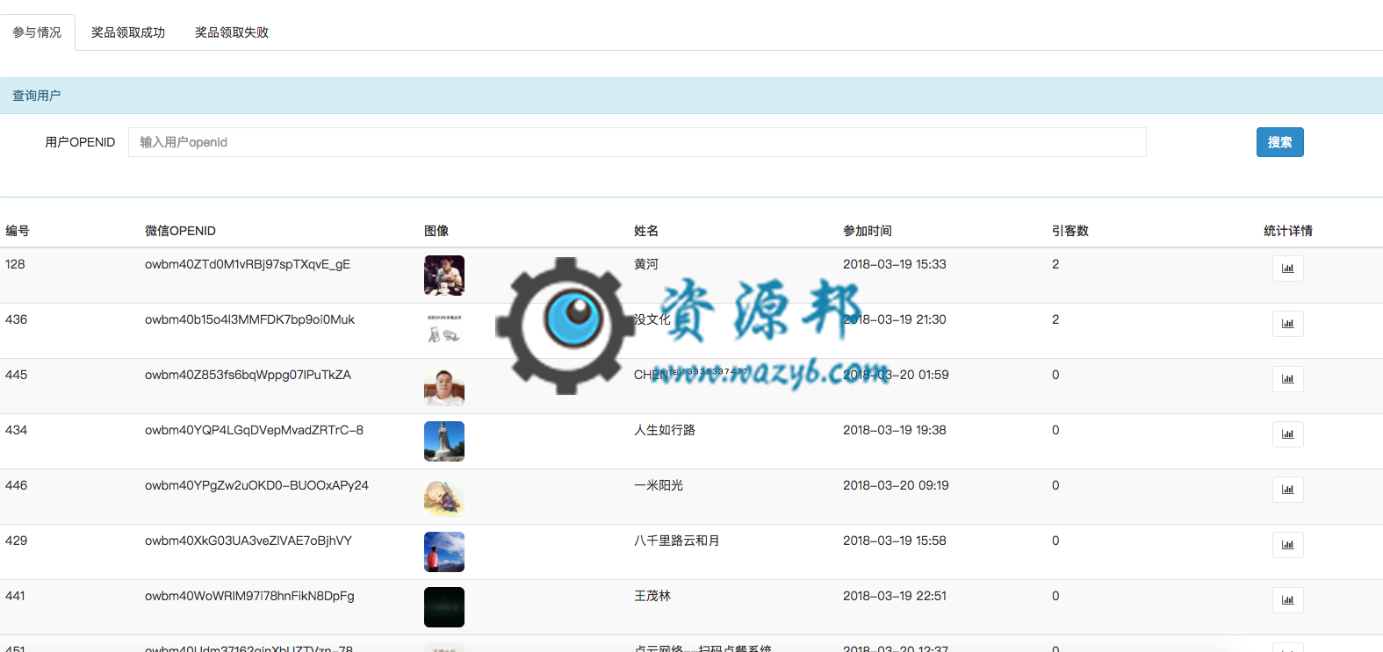Open statistics chart icon for user 441
Screen dimensions: 1383x652
[x=1287, y=600]
